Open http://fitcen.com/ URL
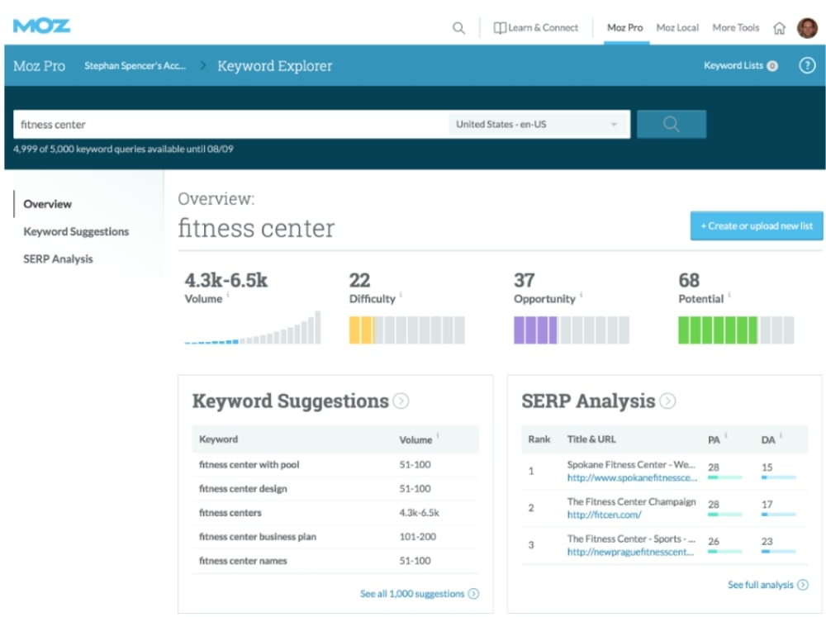The width and height of the screenshot is (826, 617). coord(604,515)
